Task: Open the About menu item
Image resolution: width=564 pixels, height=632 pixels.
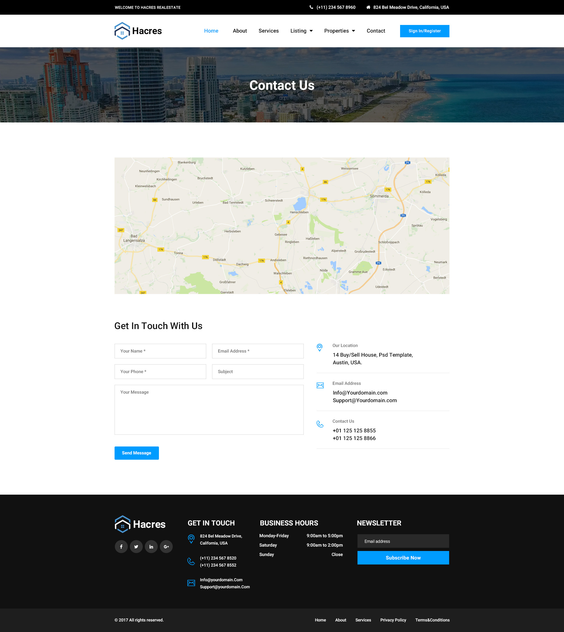Action: coord(239,31)
